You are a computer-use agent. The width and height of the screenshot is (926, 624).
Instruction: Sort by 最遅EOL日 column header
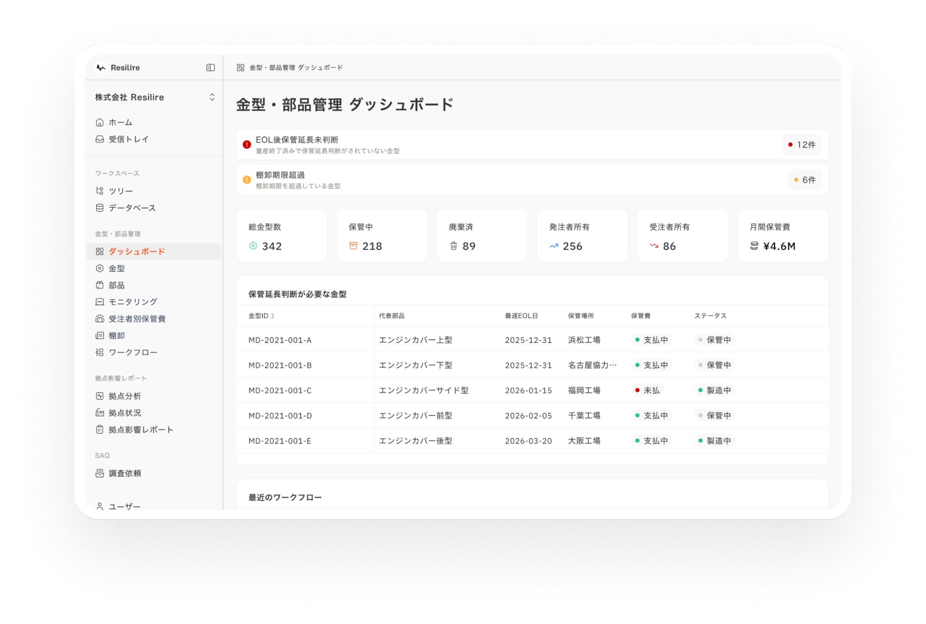click(521, 316)
